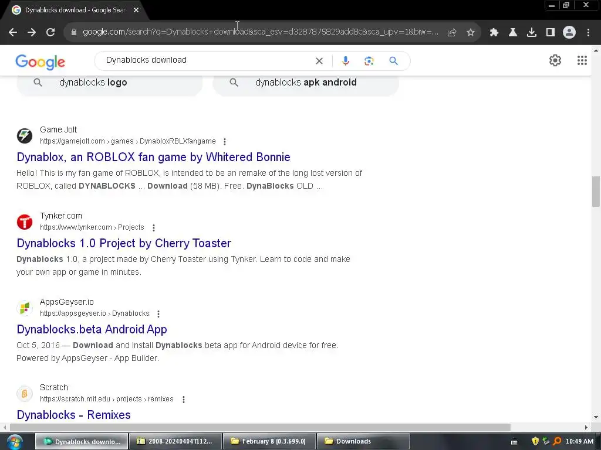Open the Extensions puzzle icon
This screenshot has height=450, width=601.
point(494,33)
